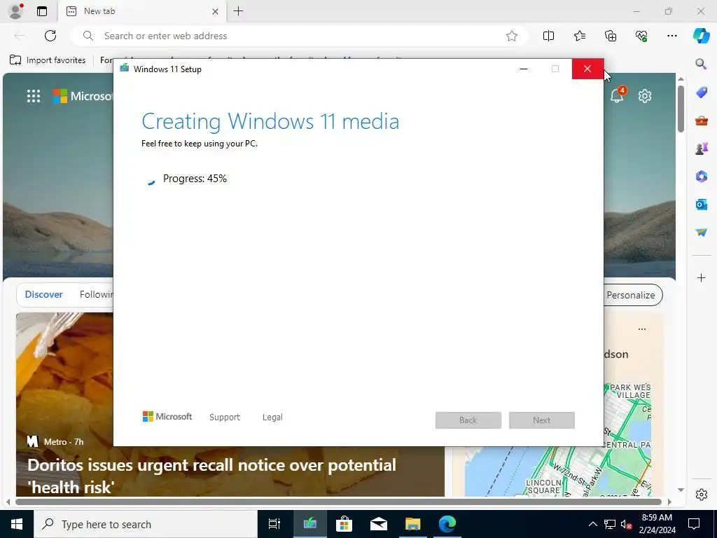Click the Microsoft Start logo
The width and height of the screenshot is (717, 538).
[x=83, y=96]
